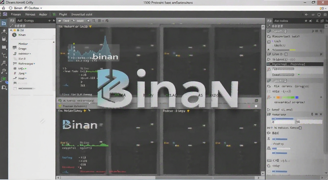Click the green icon left of Phgkt menu
Image resolution: width=328 pixels, height=180 pixels.
tap(54, 14)
